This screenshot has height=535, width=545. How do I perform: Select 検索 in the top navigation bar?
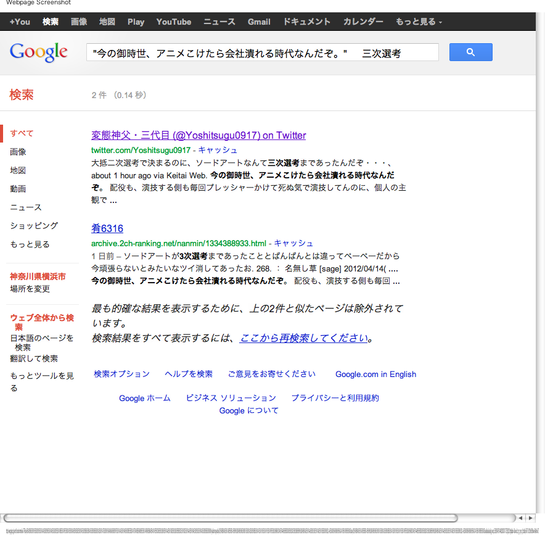(x=51, y=22)
